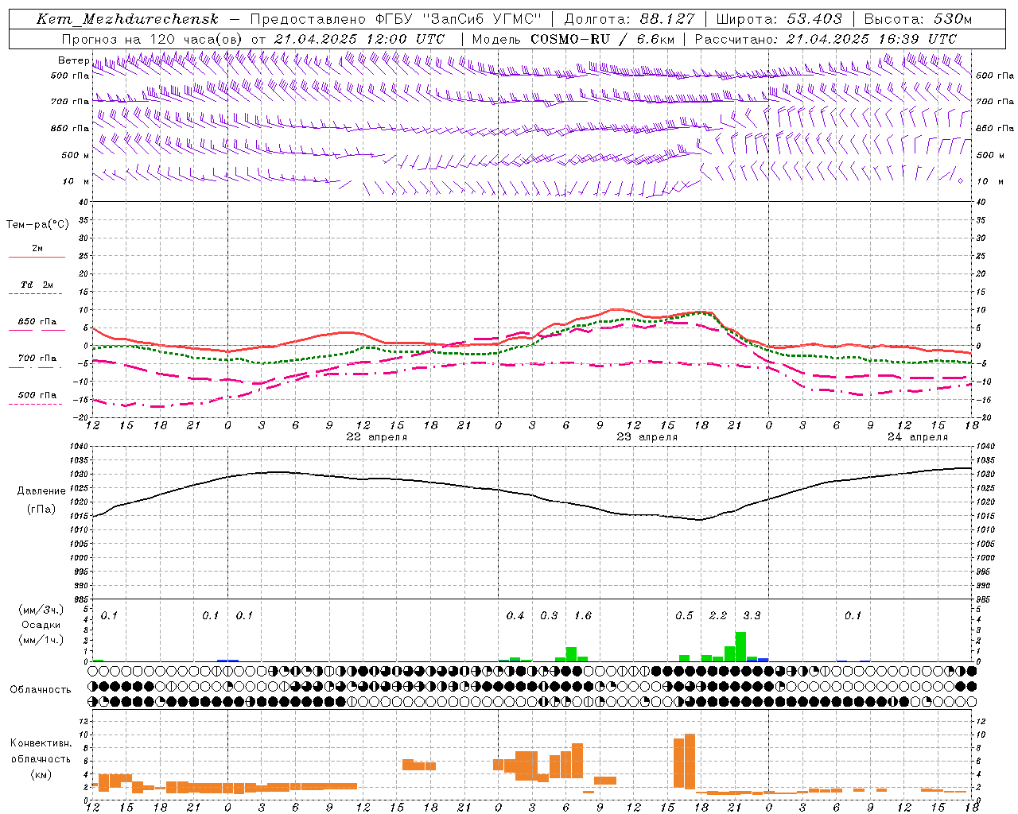This screenshot has height=814, width=1018.
Task: Click the 2м legend line sample
Action: [37, 257]
